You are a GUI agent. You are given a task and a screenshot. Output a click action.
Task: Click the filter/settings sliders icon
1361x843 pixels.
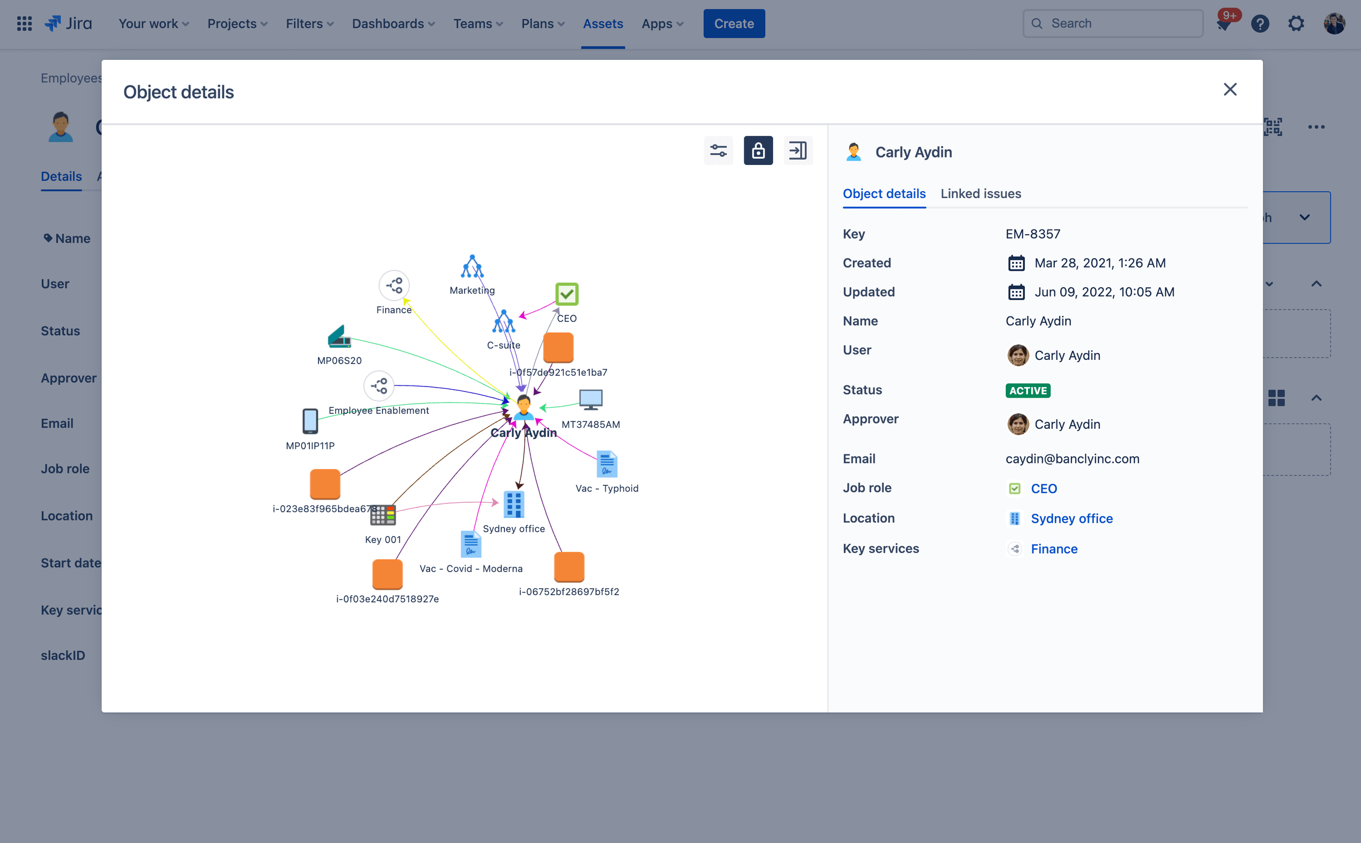[x=718, y=151]
